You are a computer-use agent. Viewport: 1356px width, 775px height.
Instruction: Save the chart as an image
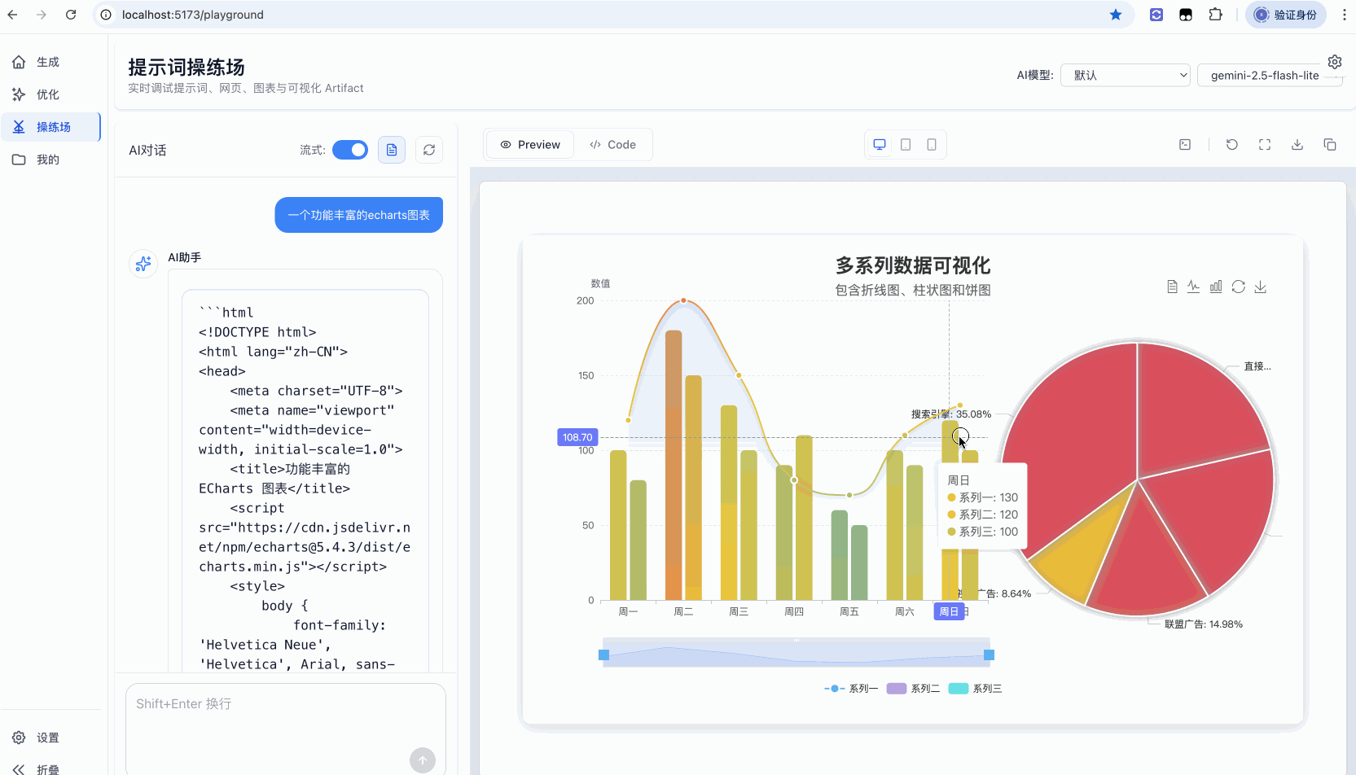(1261, 286)
